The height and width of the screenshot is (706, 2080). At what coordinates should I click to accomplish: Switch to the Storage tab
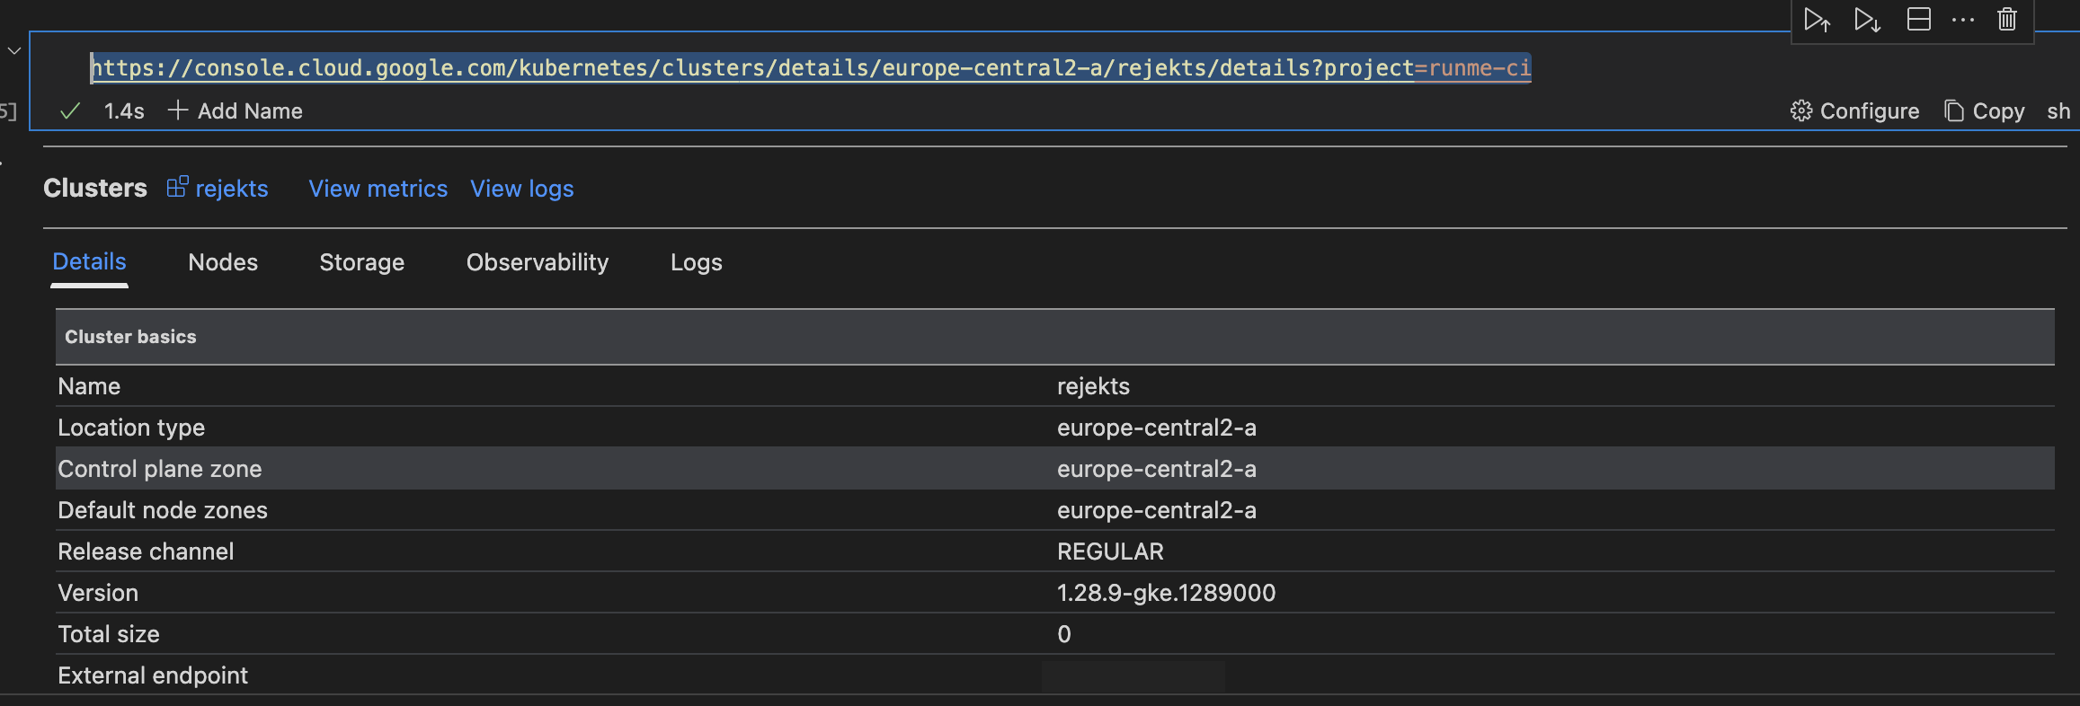(x=361, y=262)
